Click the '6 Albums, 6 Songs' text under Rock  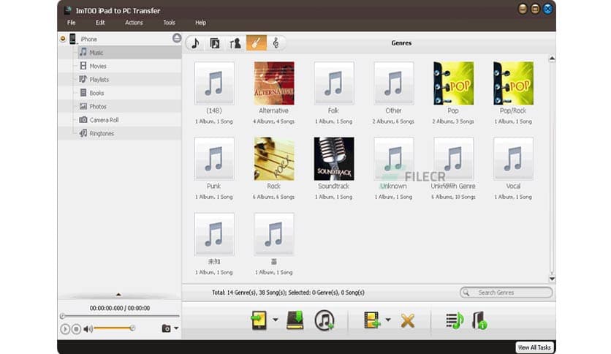(273, 197)
